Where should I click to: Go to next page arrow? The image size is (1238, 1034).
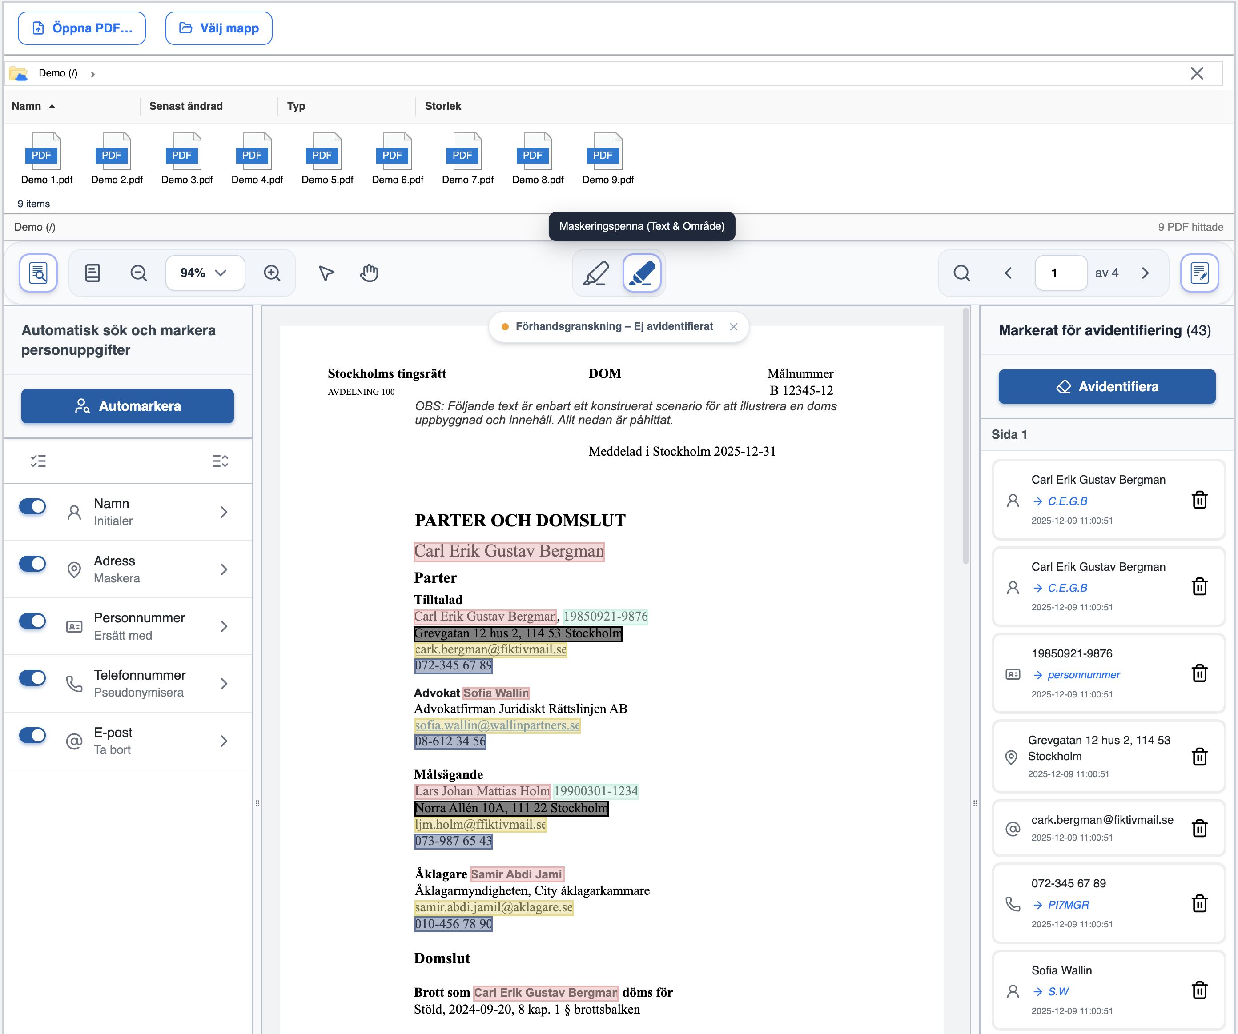pyautogui.click(x=1145, y=273)
